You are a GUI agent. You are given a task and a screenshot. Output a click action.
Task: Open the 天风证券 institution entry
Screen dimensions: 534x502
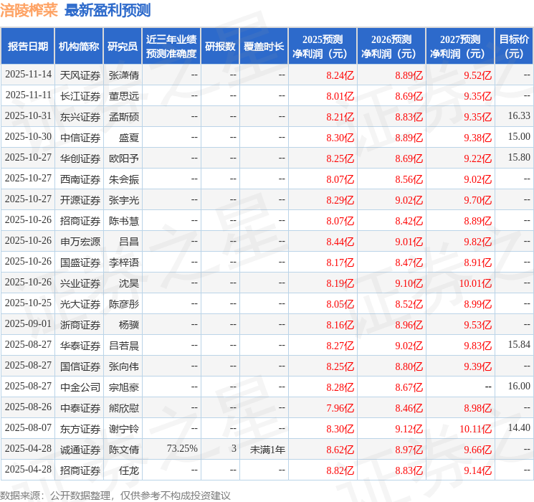[80, 75]
